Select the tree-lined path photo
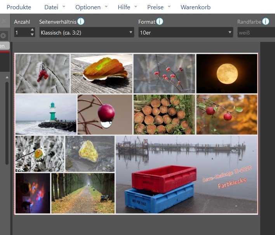The image size is (275, 235). [x=83, y=193]
